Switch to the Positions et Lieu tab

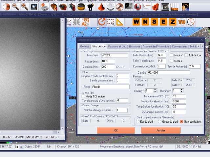pos(117,47)
